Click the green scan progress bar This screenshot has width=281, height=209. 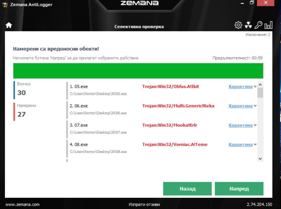pos(138,71)
